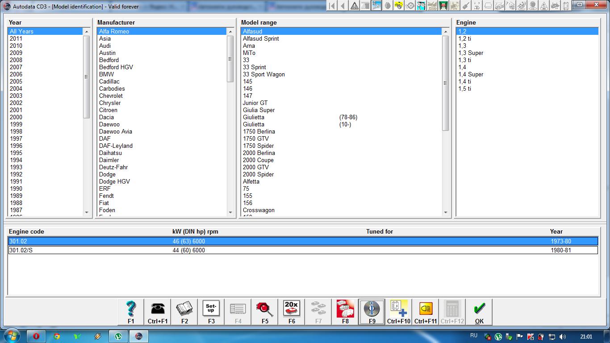Select All Years in Year list
The height and width of the screenshot is (343, 610).
[x=45, y=31]
